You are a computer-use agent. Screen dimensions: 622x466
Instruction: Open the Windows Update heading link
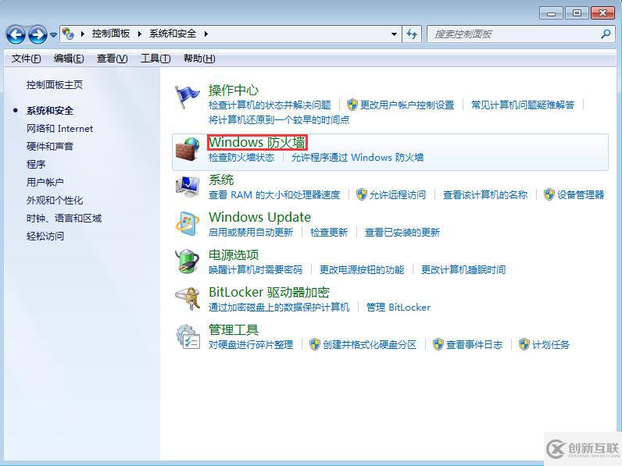tap(260, 217)
